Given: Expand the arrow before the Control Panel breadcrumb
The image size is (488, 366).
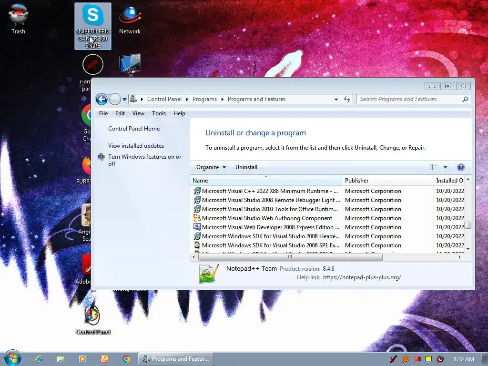Looking at the screenshot, I should (x=142, y=99).
